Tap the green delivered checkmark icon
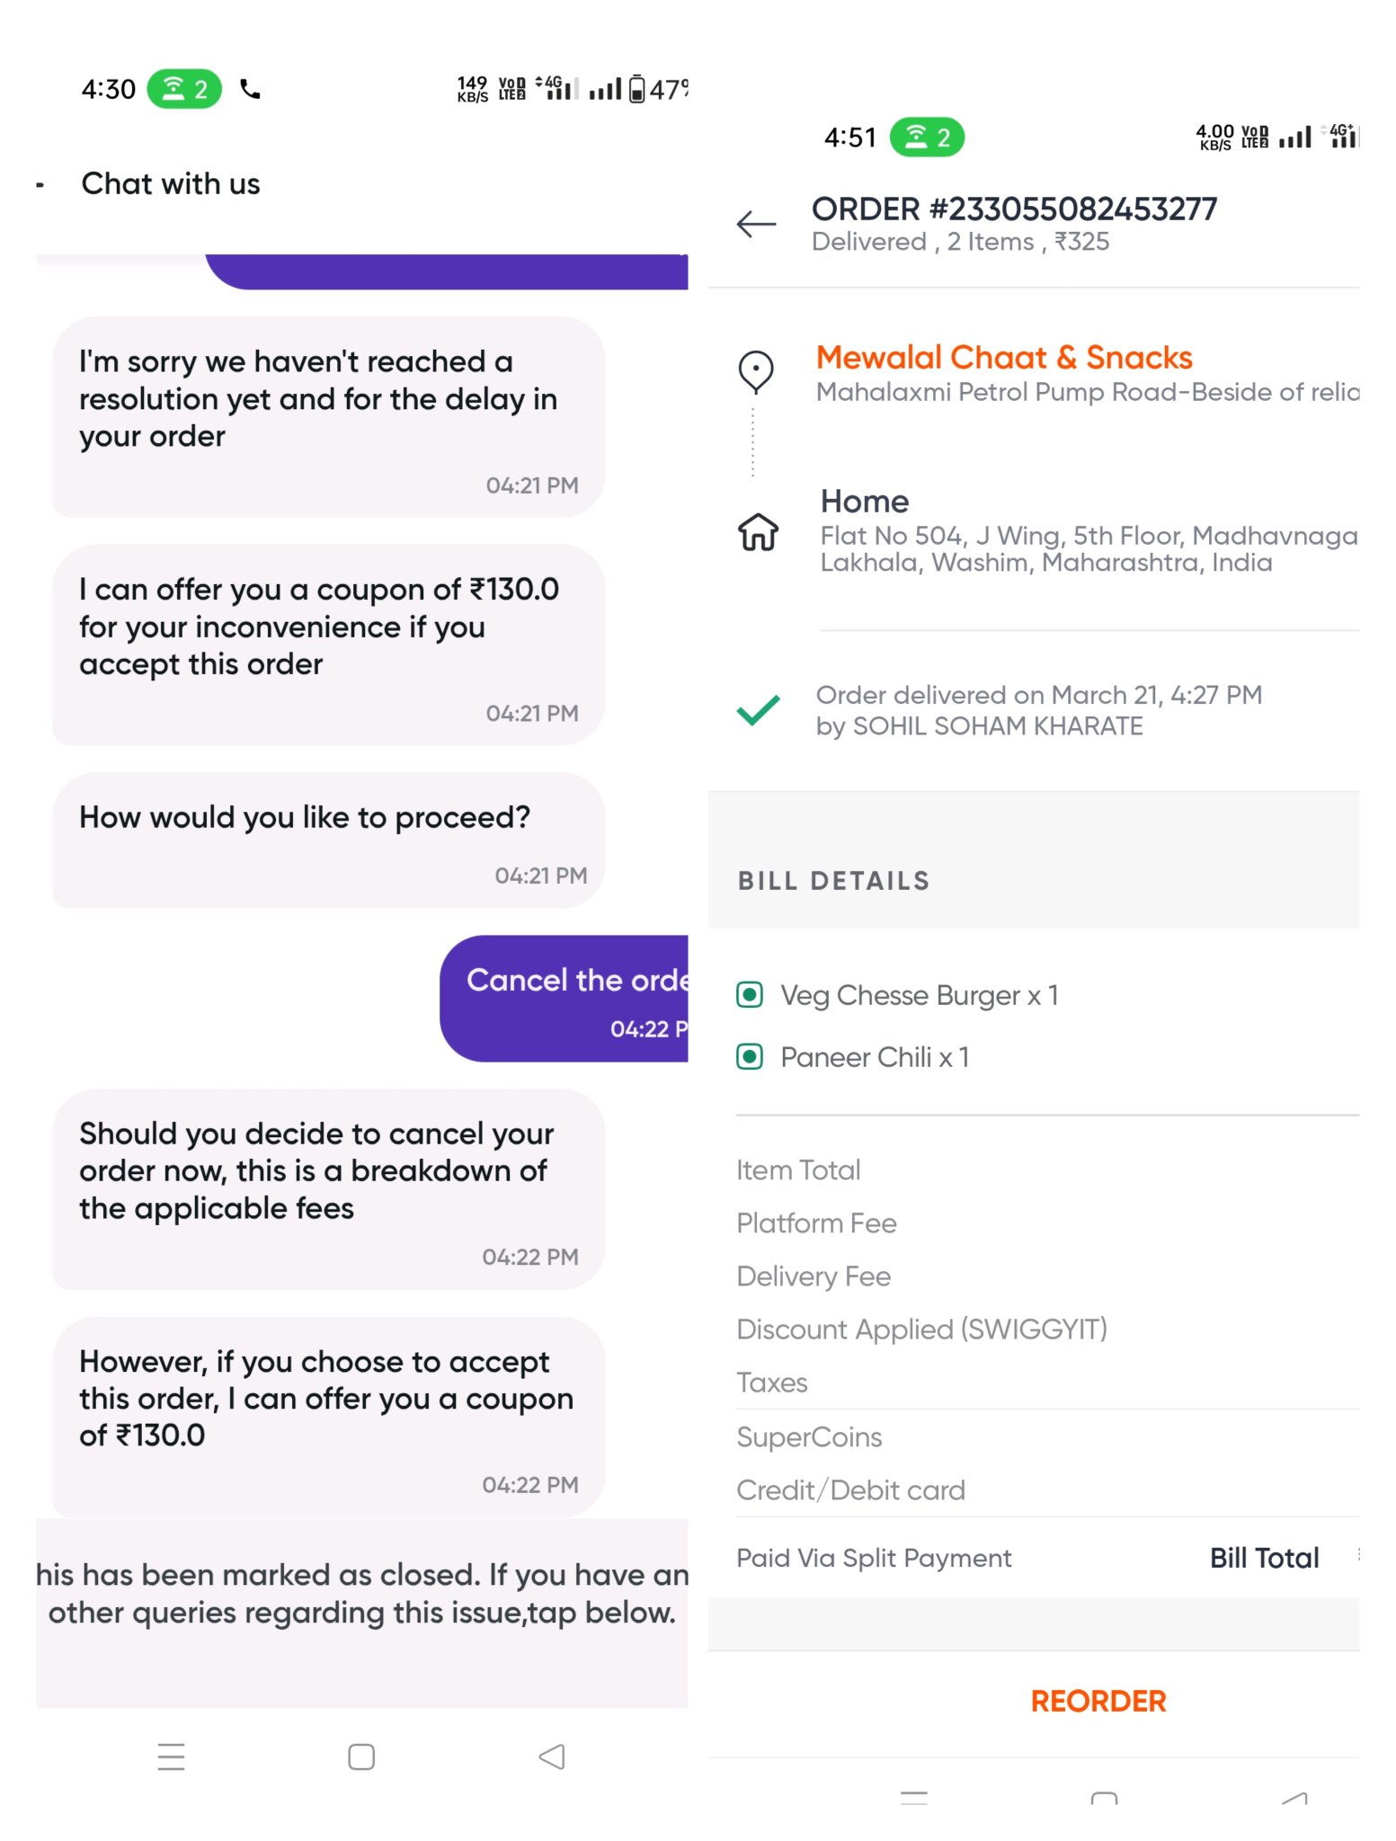Viewport: 1396px width, 1841px height. [758, 710]
